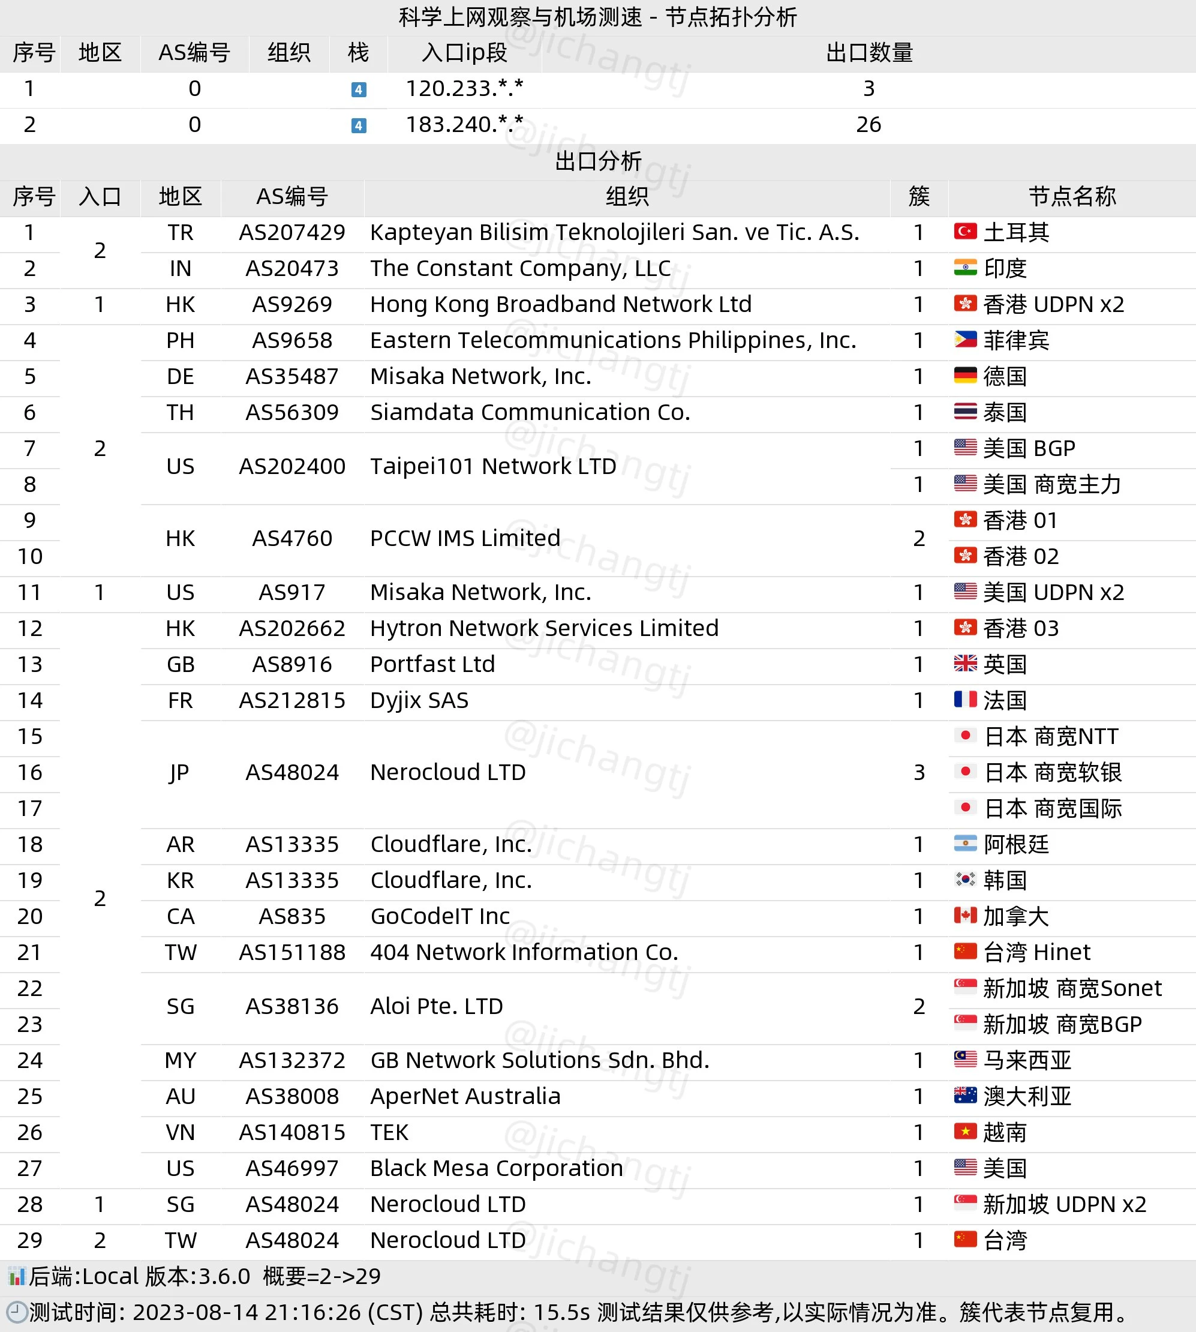Select the entry IP 120.233.*.*
1196x1332 pixels.
click(x=464, y=88)
